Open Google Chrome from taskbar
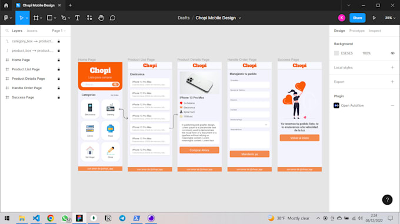This screenshot has width=400, height=224. (51, 218)
